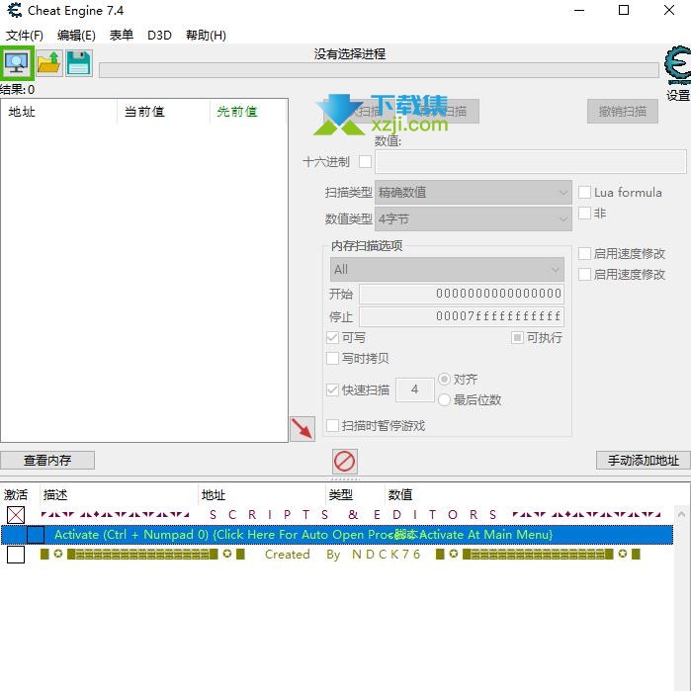Click the red circle clear list icon
Screen dimensions: 691x691
pyautogui.click(x=345, y=462)
